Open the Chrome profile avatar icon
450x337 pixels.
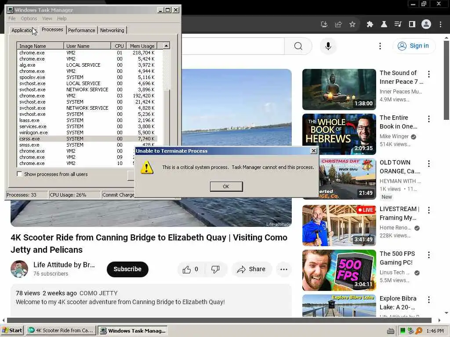coord(426,25)
